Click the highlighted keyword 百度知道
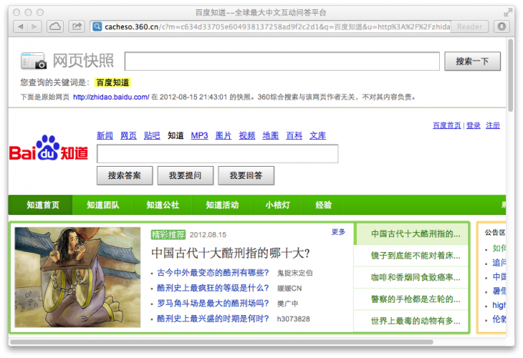 pyautogui.click(x=113, y=83)
